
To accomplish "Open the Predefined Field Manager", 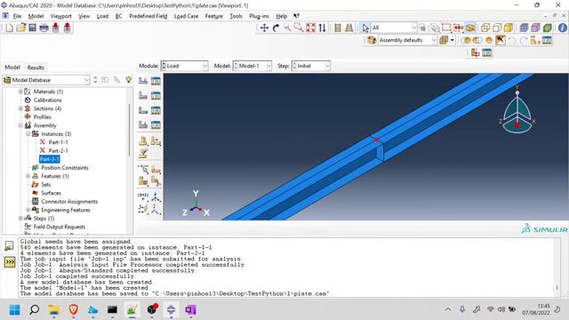I will coord(156,110).
